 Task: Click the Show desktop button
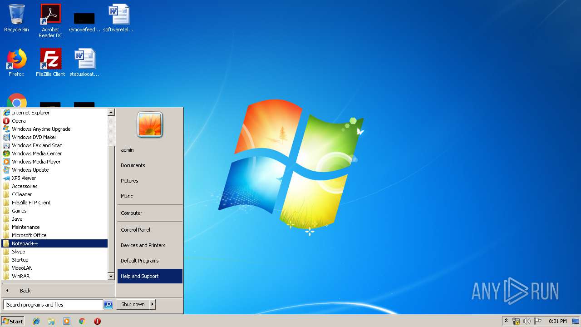(576, 321)
